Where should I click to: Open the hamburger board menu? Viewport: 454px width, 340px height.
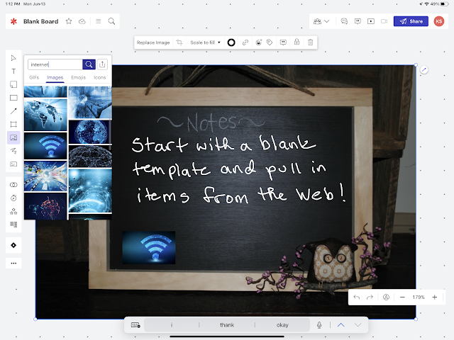(x=99, y=21)
